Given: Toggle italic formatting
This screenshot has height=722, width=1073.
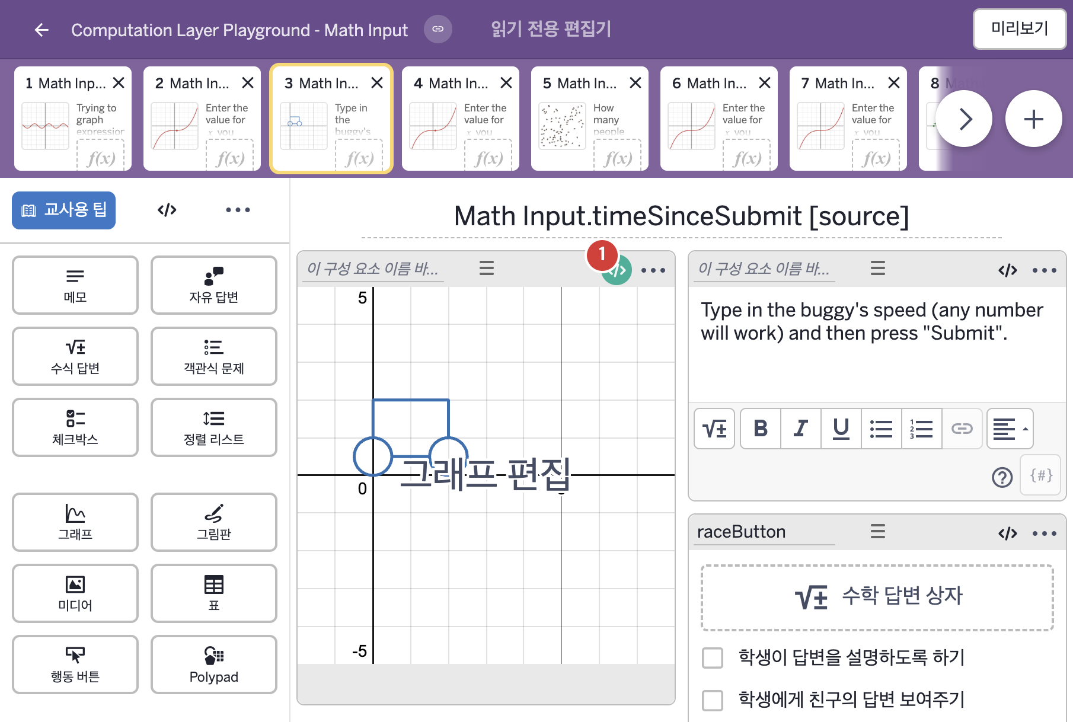Looking at the screenshot, I should coord(801,428).
